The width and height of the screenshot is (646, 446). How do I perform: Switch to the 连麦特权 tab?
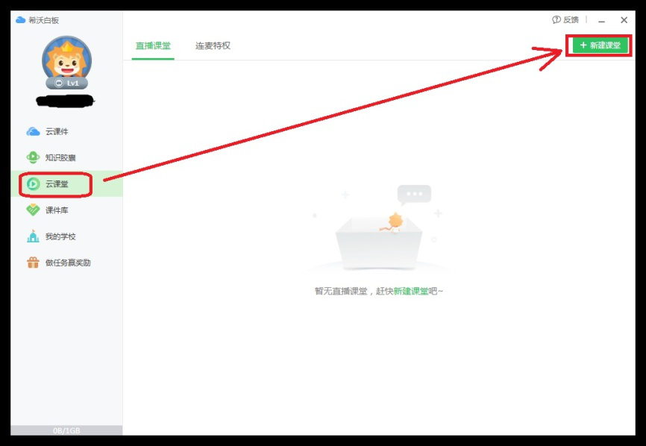click(x=213, y=45)
